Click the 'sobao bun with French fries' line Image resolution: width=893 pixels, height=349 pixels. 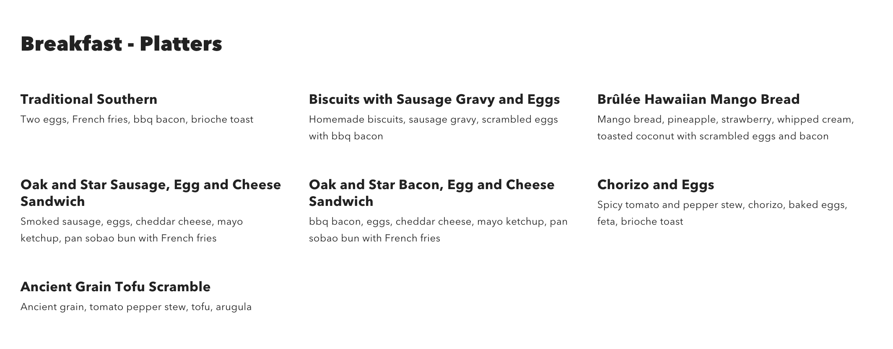374,239
